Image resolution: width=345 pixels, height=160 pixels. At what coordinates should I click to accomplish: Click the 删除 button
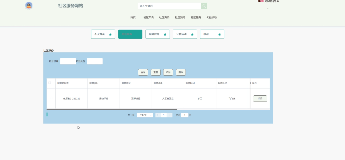pos(181,72)
